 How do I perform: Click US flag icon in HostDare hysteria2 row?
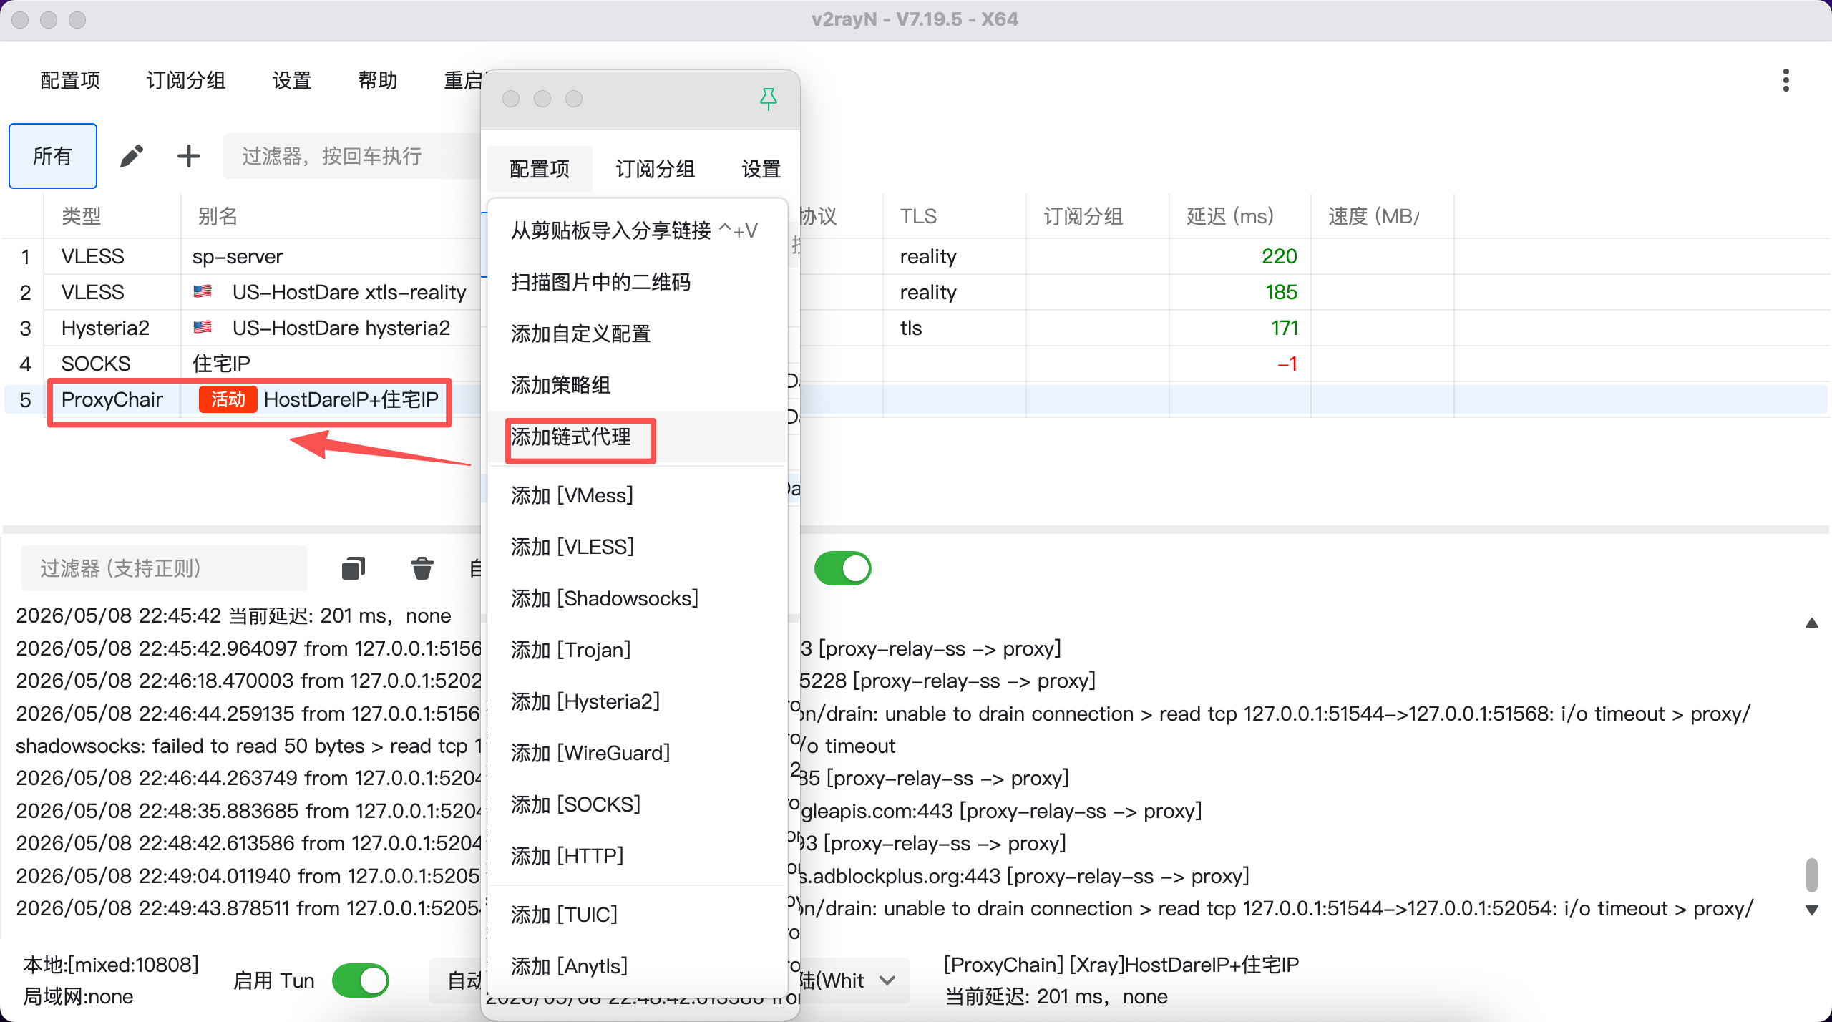pos(203,327)
